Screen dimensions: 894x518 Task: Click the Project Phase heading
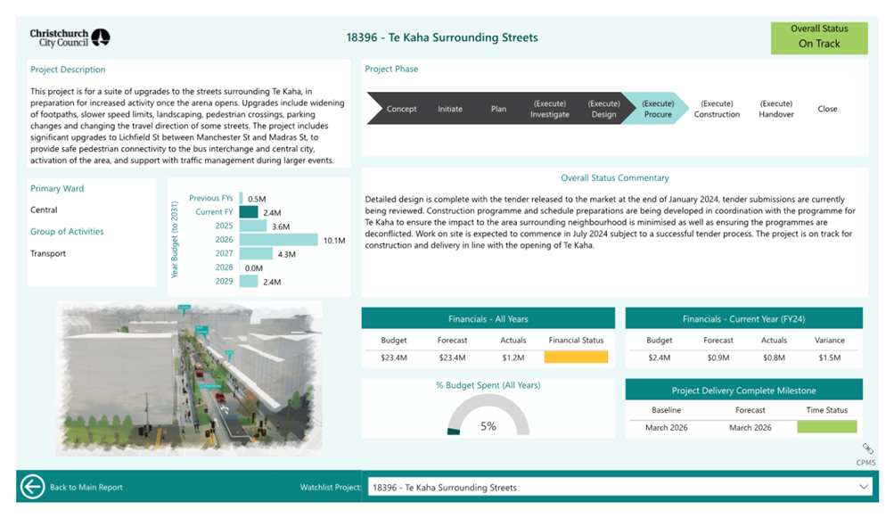pyautogui.click(x=391, y=69)
